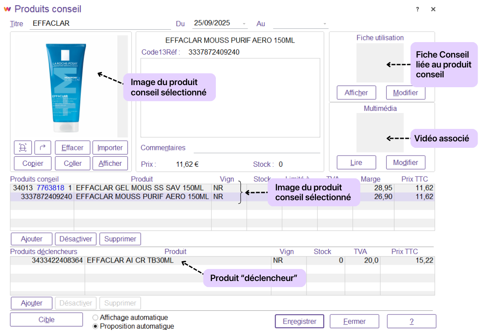Click Lire in Multimédia panel
Screen dimensions: 479x333
point(356,162)
